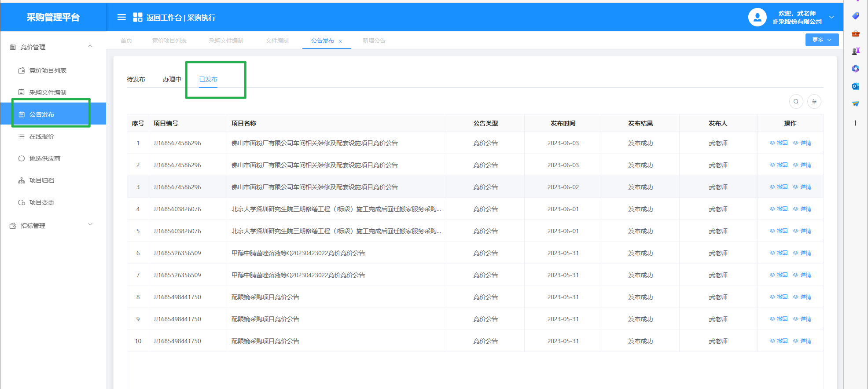Click the search magnifier icon above table

796,102
